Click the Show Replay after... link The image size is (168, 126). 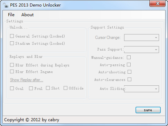(27, 80)
